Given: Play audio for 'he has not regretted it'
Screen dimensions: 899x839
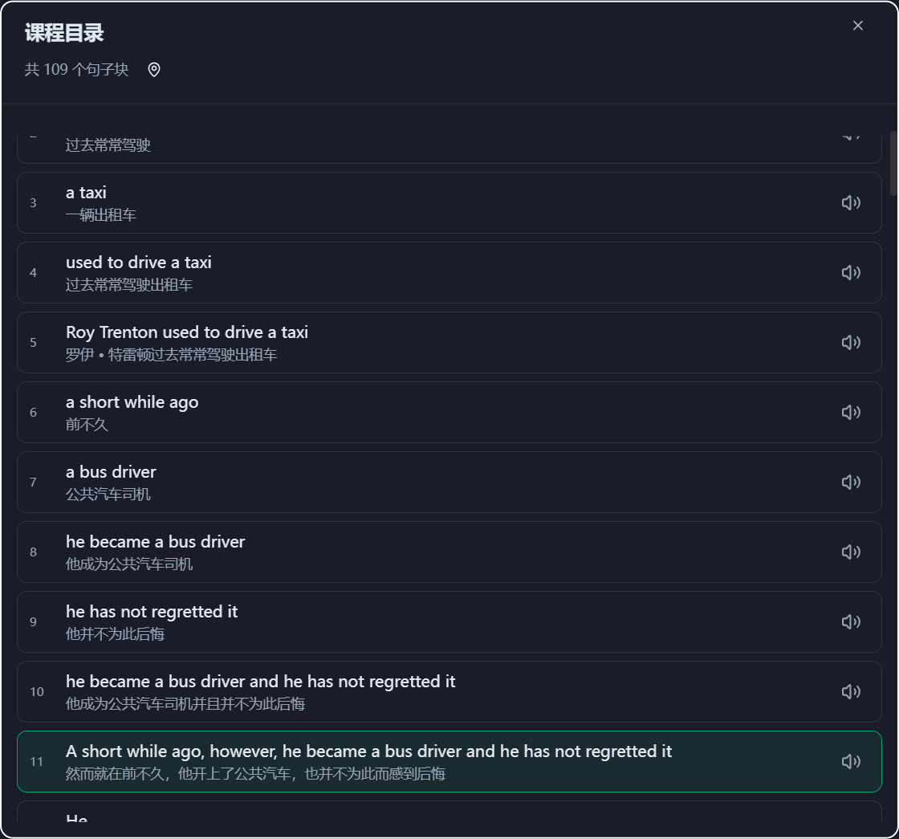Looking at the screenshot, I should [x=851, y=622].
